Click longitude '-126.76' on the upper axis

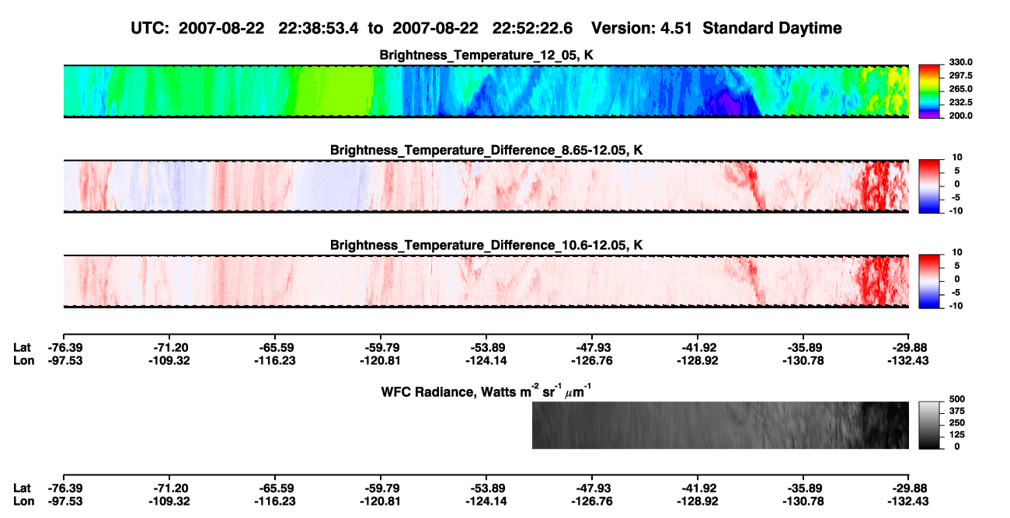tap(592, 360)
